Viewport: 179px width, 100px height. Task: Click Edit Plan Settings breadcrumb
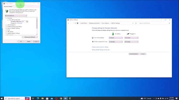pos(115,23)
